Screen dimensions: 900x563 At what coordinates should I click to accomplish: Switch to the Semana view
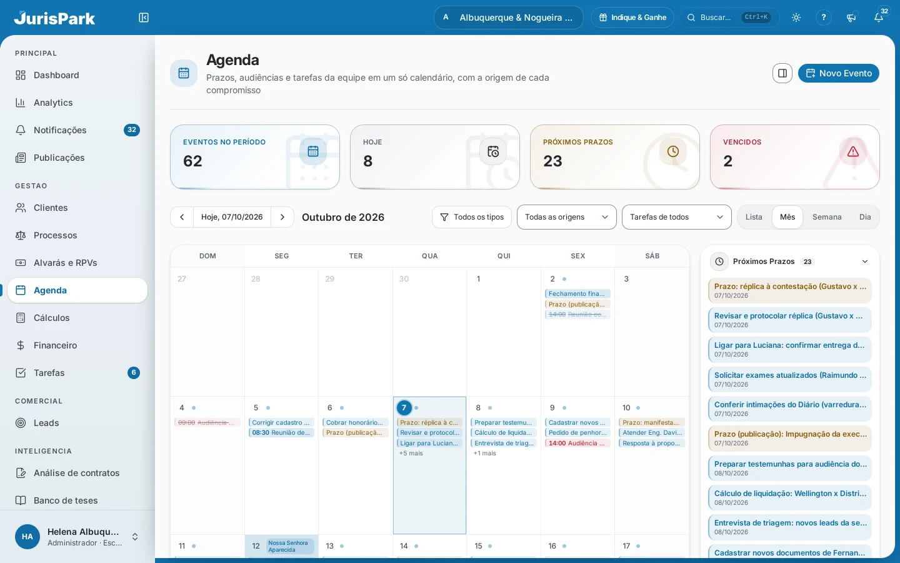point(827,217)
